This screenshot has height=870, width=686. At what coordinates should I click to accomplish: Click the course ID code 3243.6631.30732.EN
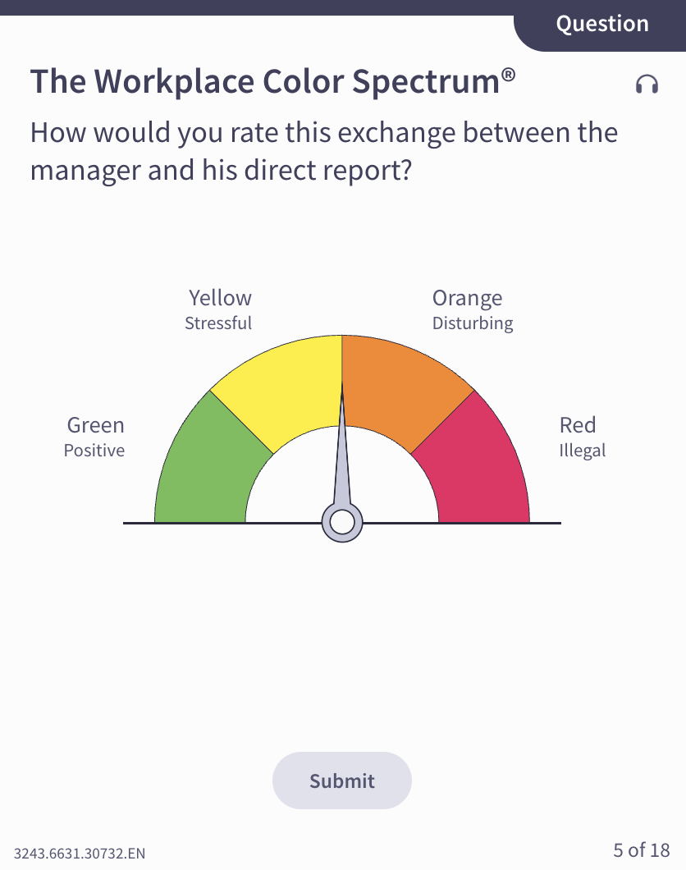80,854
